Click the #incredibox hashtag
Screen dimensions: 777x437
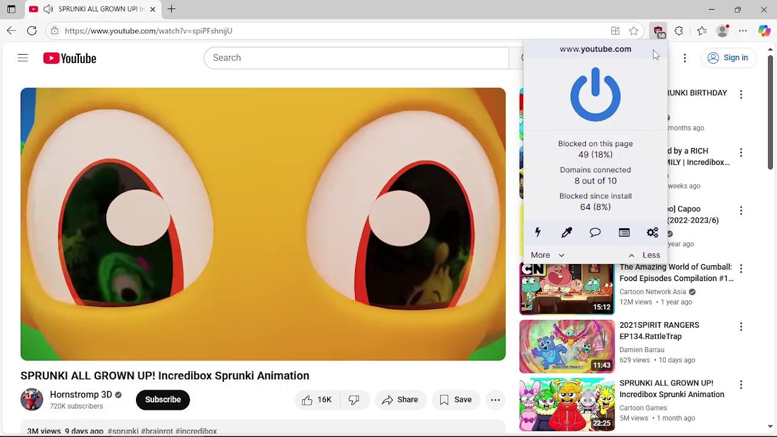[196, 431]
